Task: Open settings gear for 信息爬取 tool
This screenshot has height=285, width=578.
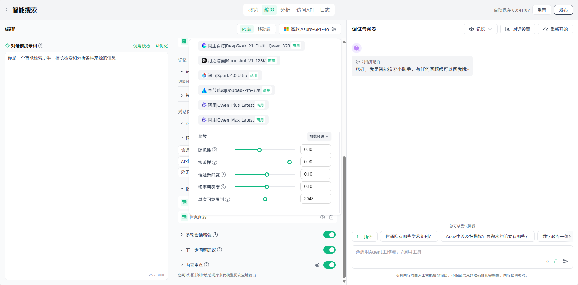Action: [323, 217]
